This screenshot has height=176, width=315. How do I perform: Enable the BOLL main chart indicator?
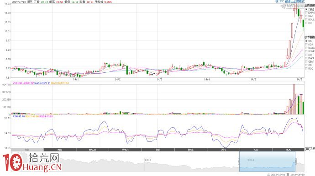click(306, 20)
